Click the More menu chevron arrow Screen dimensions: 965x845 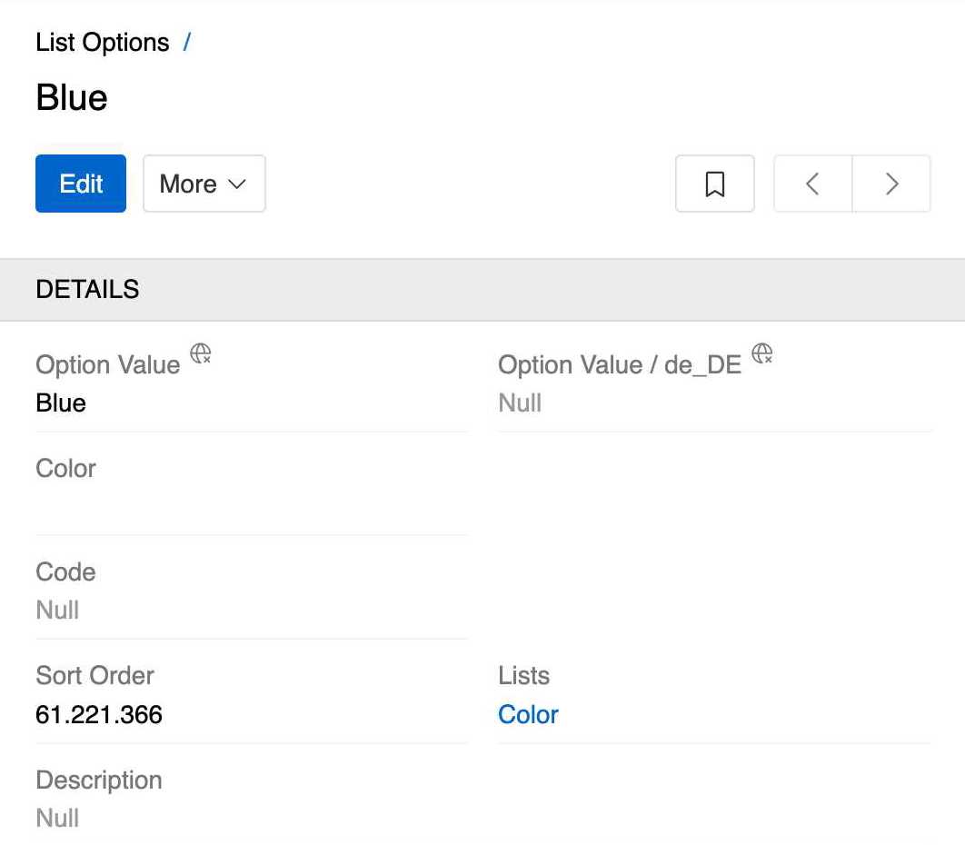(237, 184)
